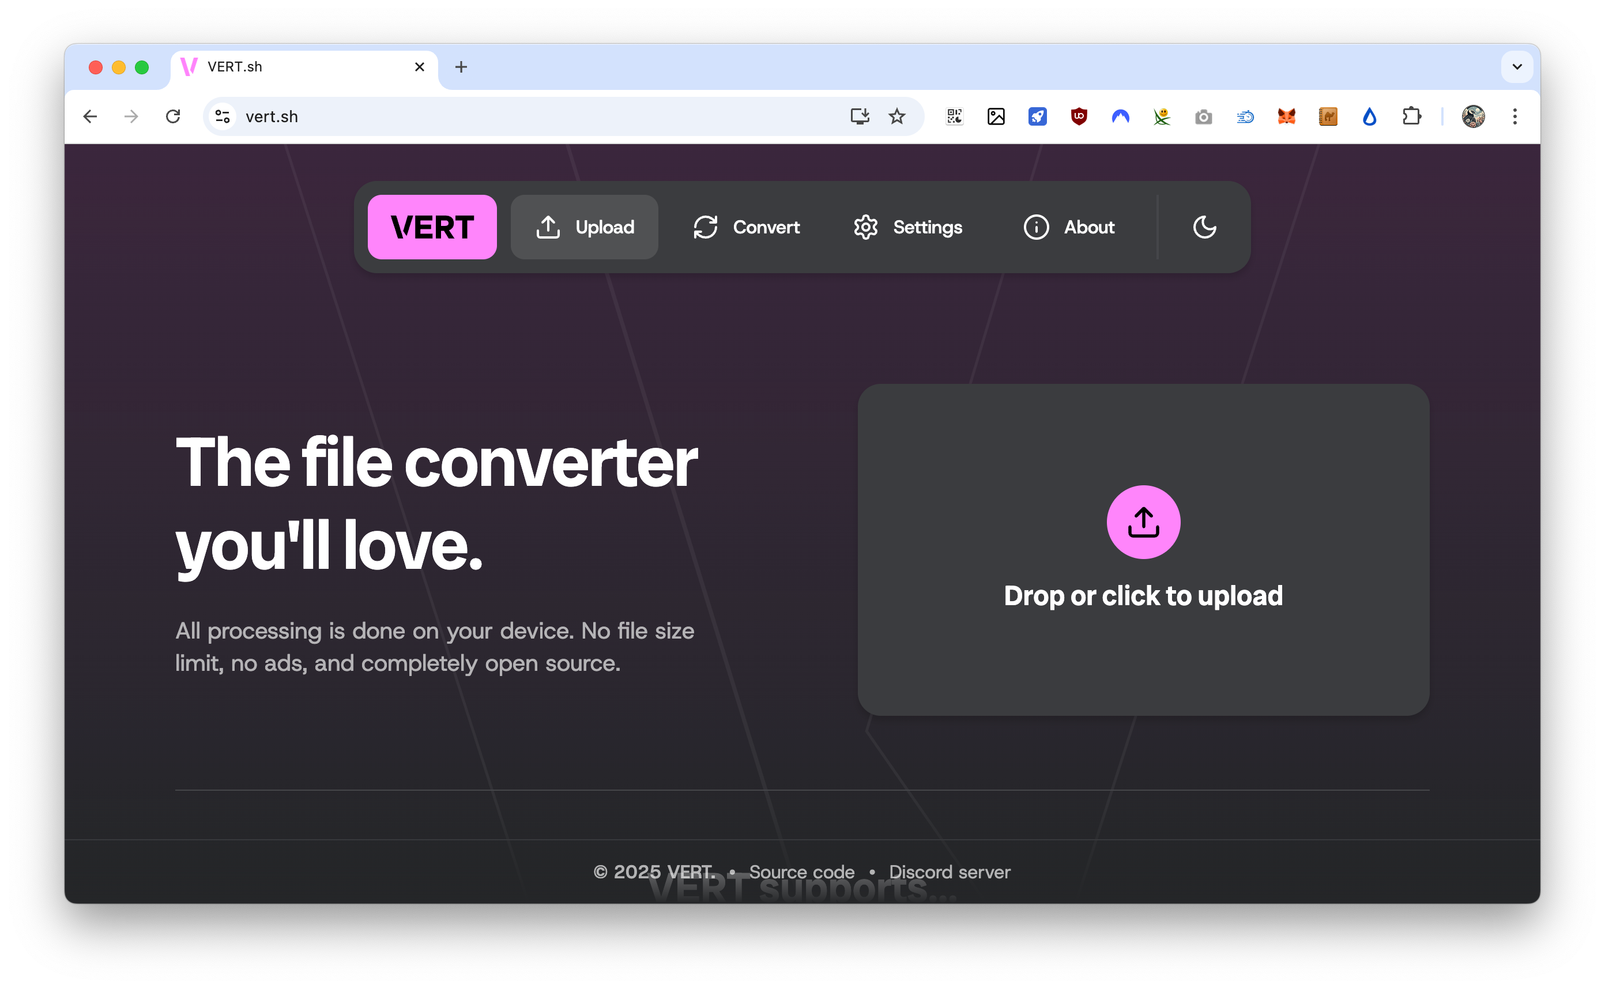Open the gray camera extension
Screen dimensions: 1605x989
click(x=1203, y=116)
